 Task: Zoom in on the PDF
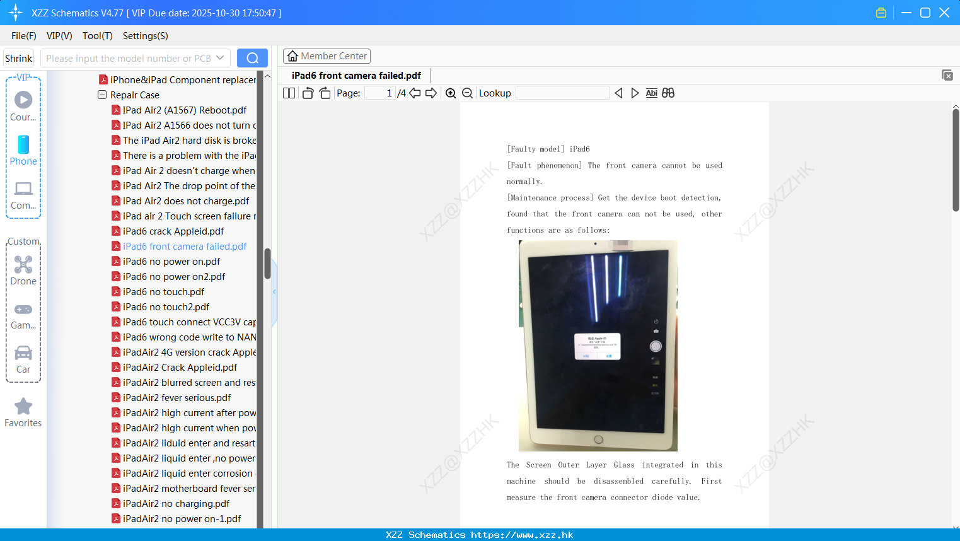pos(451,93)
